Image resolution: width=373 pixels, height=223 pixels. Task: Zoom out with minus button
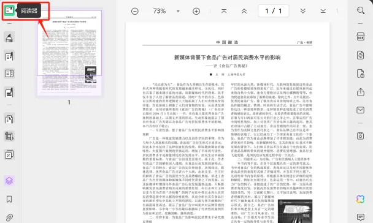click(134, 11)
